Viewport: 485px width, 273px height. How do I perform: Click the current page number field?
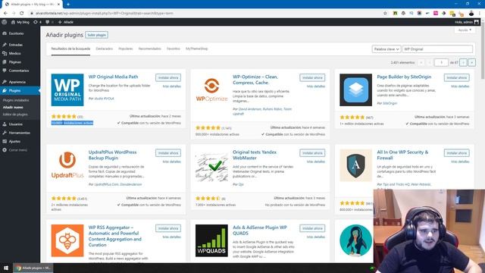(x=441, y=62)
